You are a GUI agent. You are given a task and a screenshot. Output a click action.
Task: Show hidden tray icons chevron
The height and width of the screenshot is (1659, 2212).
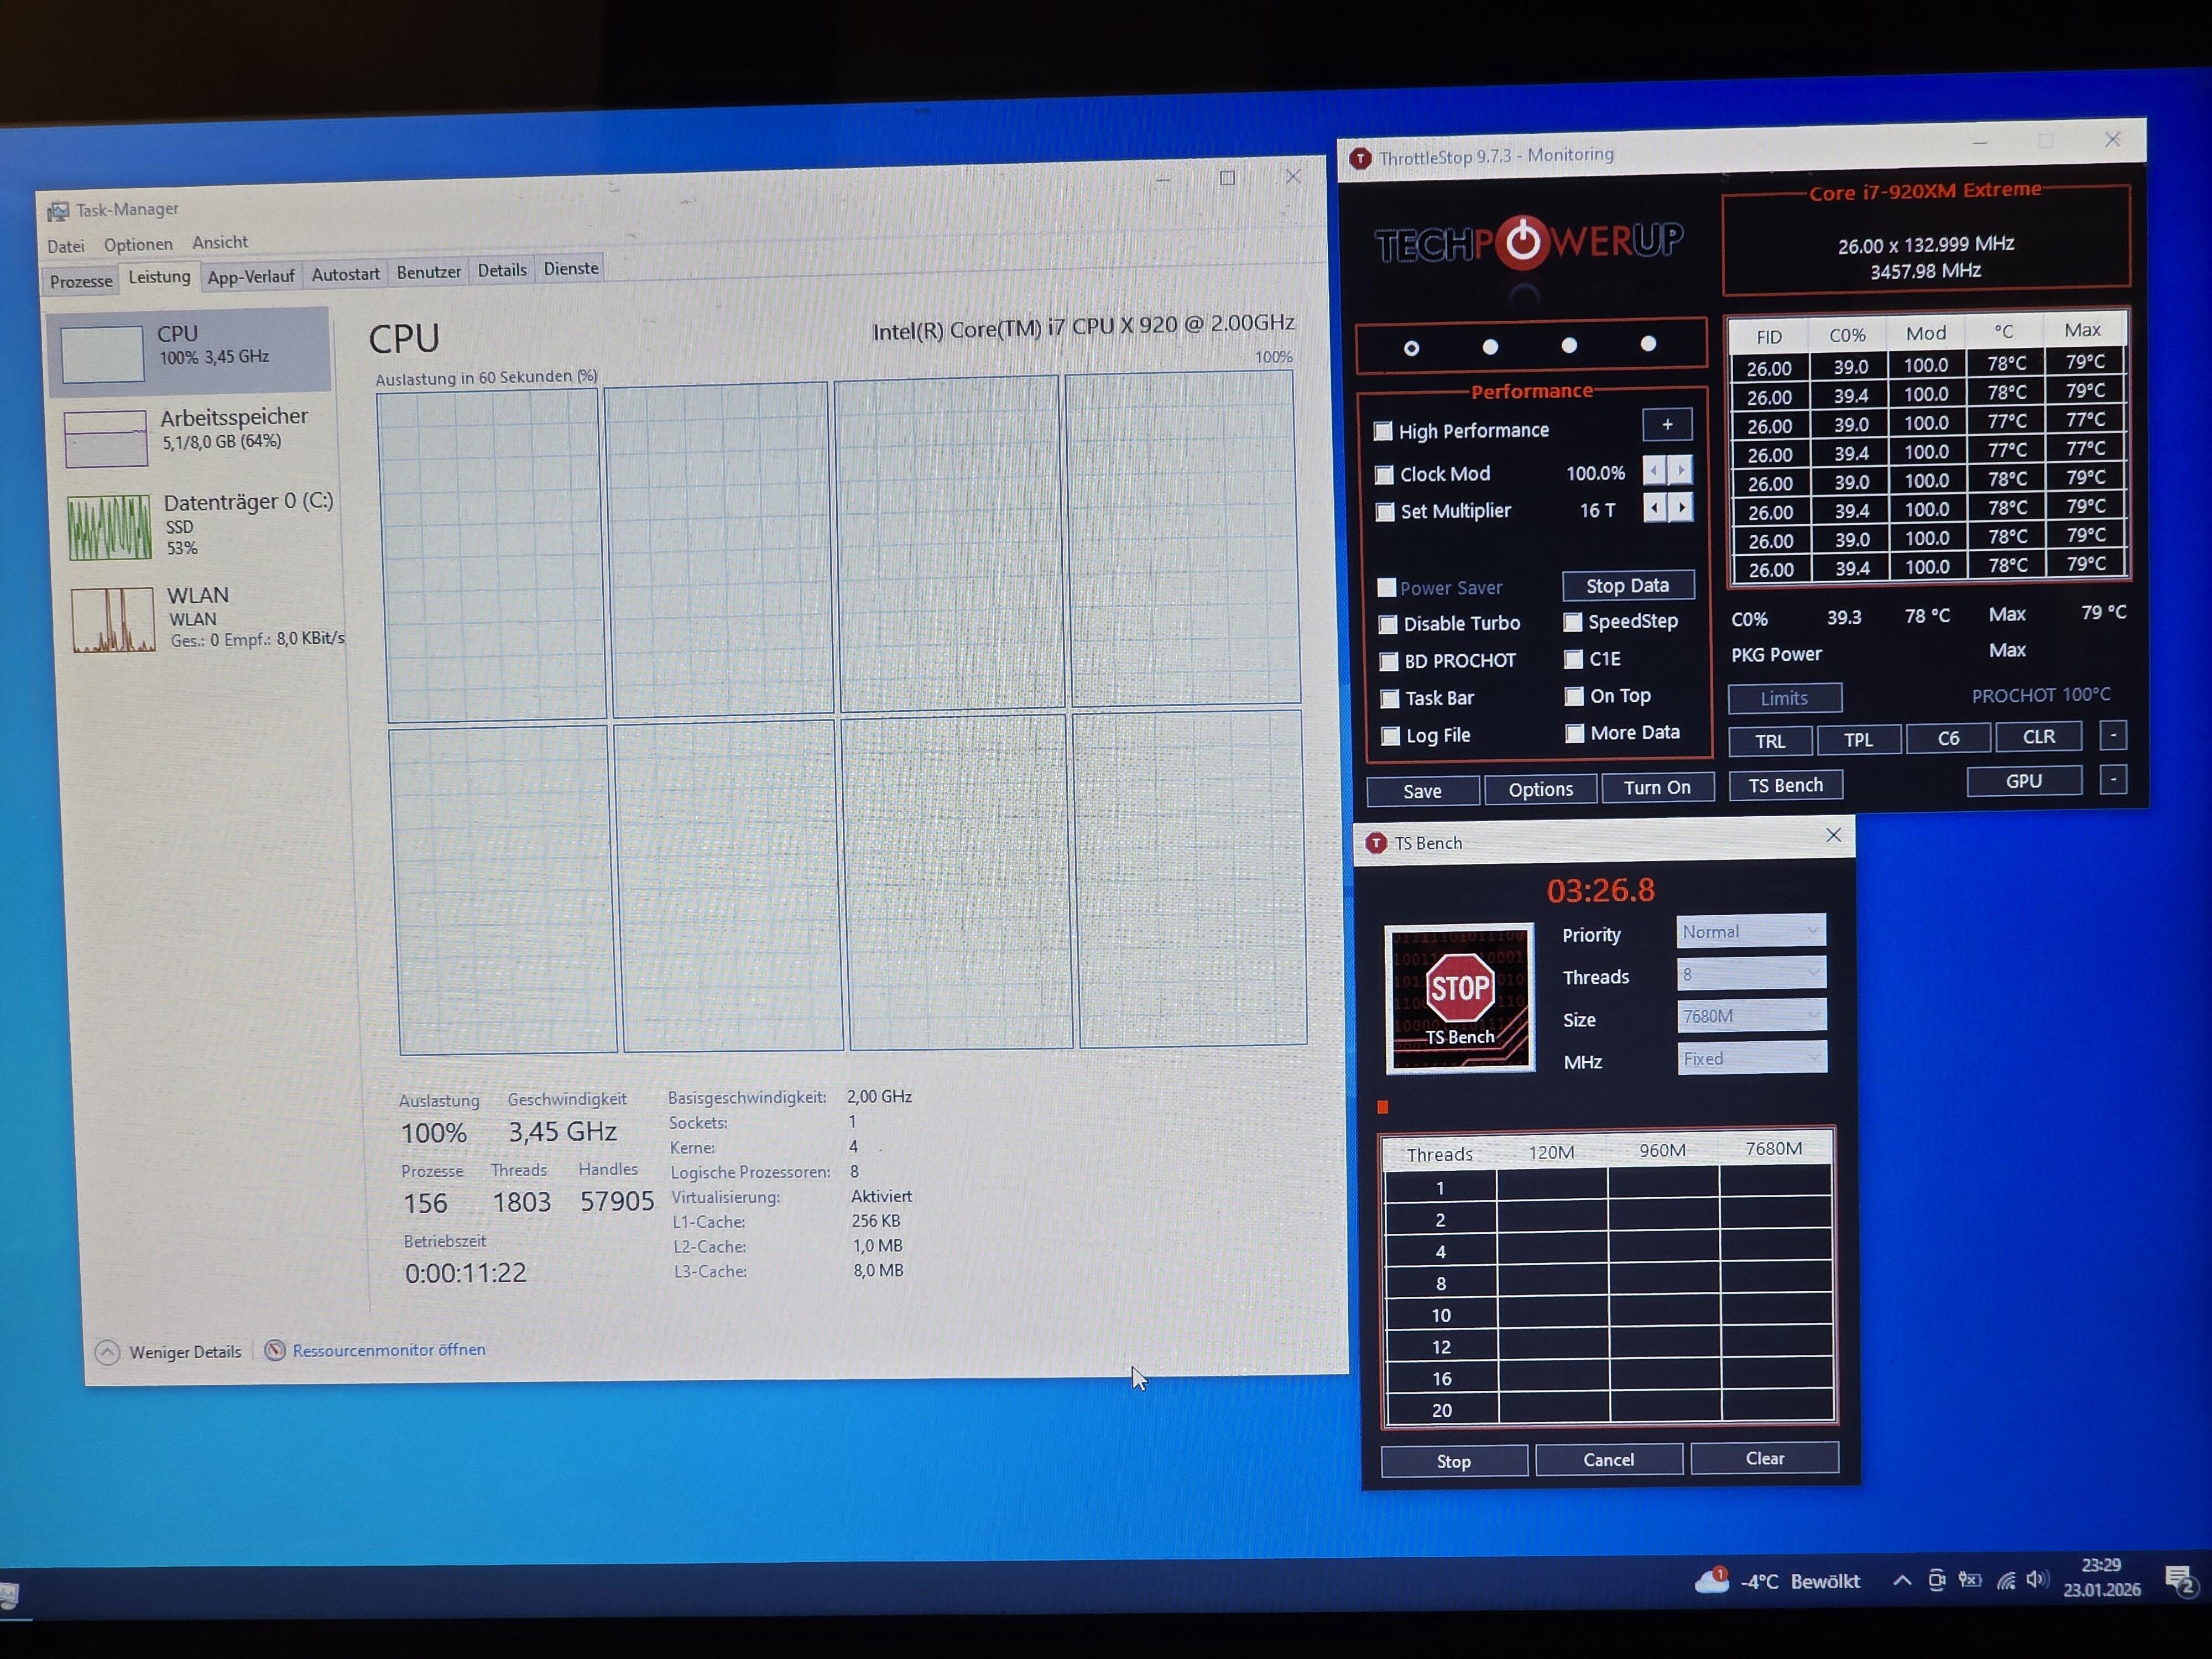(1902, 1581)
